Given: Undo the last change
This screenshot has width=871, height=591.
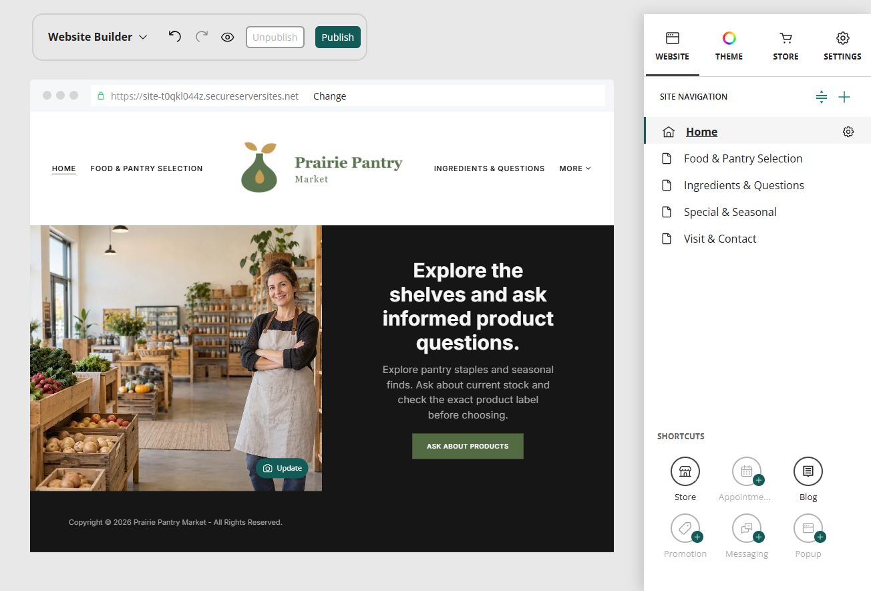Looking at the screenshot, I should coord(175,37).
